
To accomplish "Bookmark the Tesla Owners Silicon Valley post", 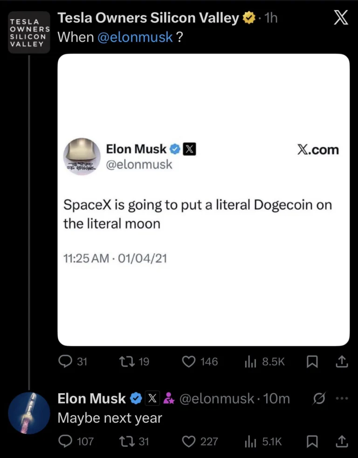I will click(x=312, y=361).
